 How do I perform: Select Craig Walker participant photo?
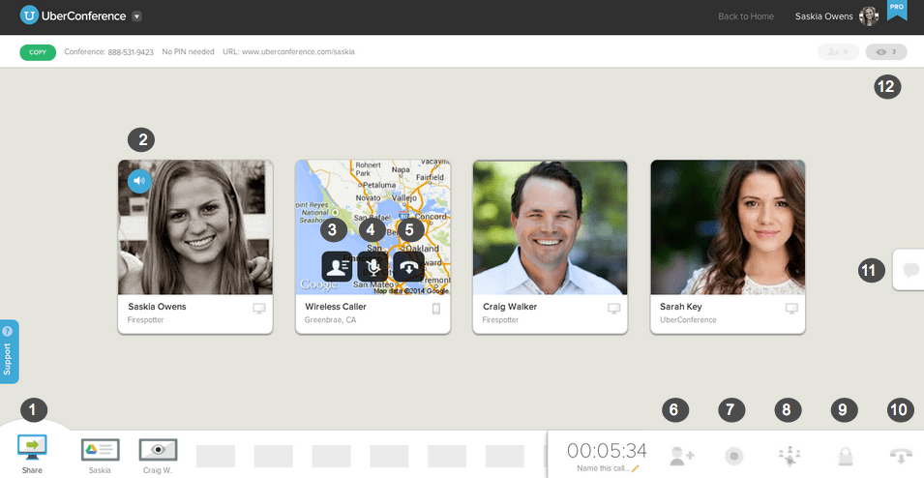(550, 227)
